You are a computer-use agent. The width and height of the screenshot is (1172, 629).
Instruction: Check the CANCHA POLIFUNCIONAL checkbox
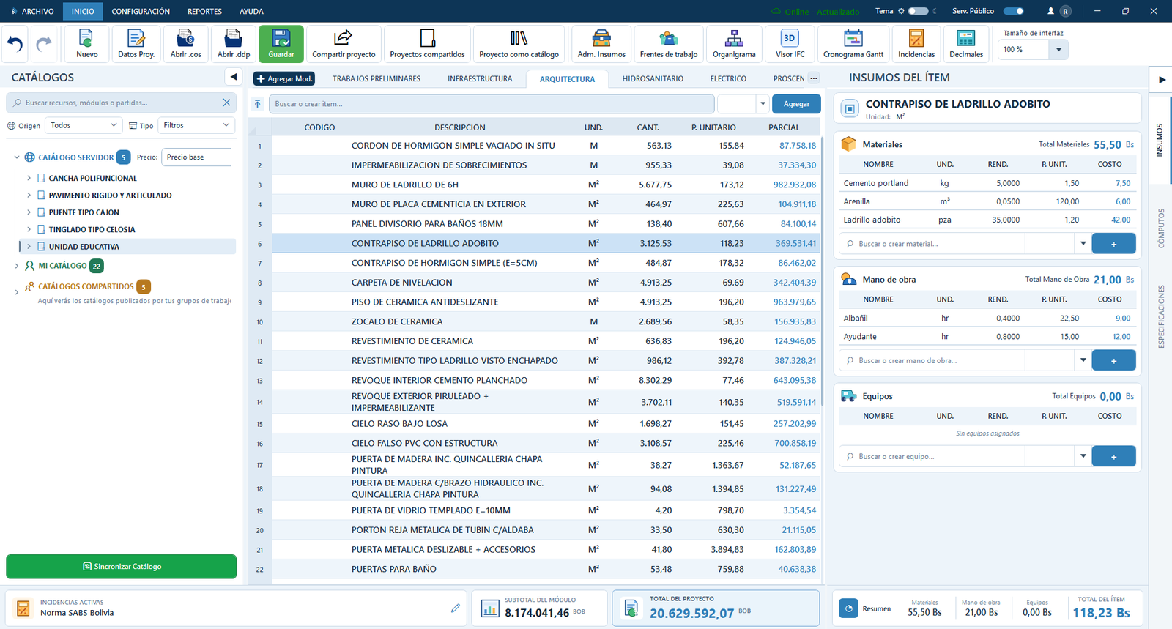click(x=41, y=178)
